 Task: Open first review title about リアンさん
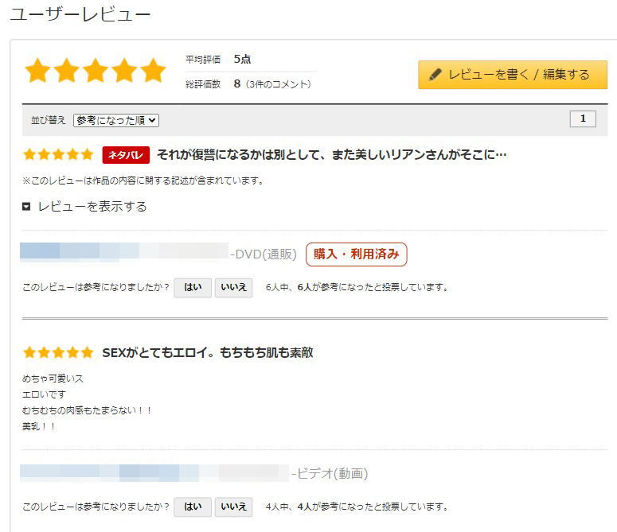331,154
